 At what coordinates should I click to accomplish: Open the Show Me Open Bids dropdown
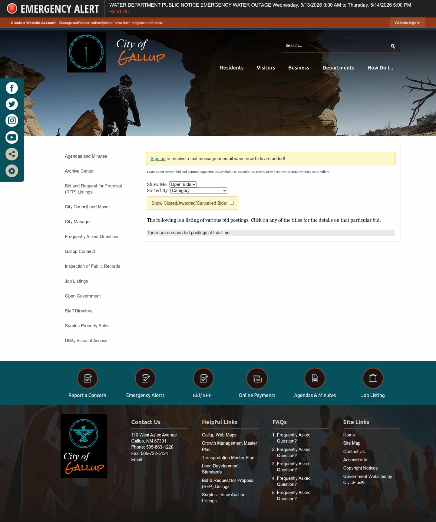(183, 184)
